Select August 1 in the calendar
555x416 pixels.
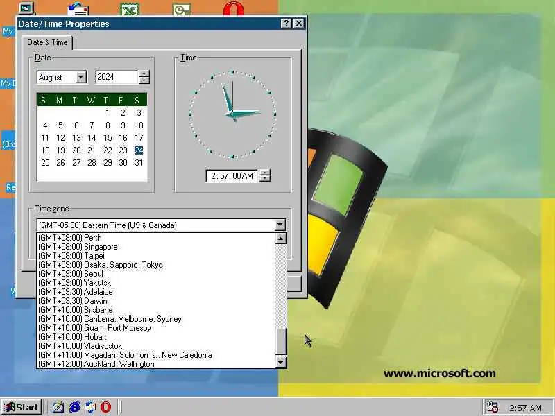point(108,113)
